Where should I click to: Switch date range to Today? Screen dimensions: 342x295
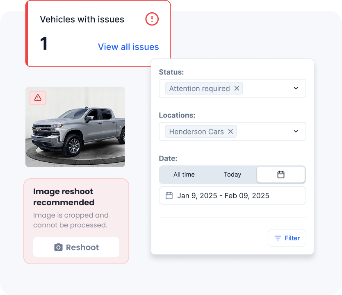pos(233,175)
